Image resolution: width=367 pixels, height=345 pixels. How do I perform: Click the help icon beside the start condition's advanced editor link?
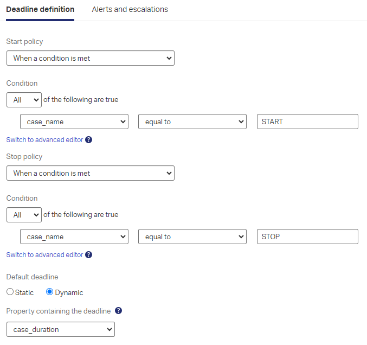(x=89, y=140)
